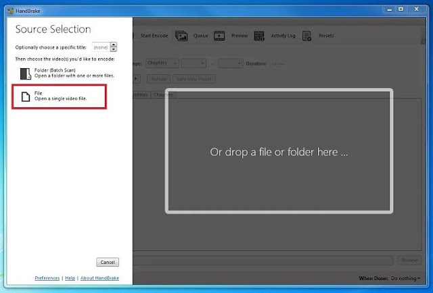Open the Queue toolbar label

200,36
